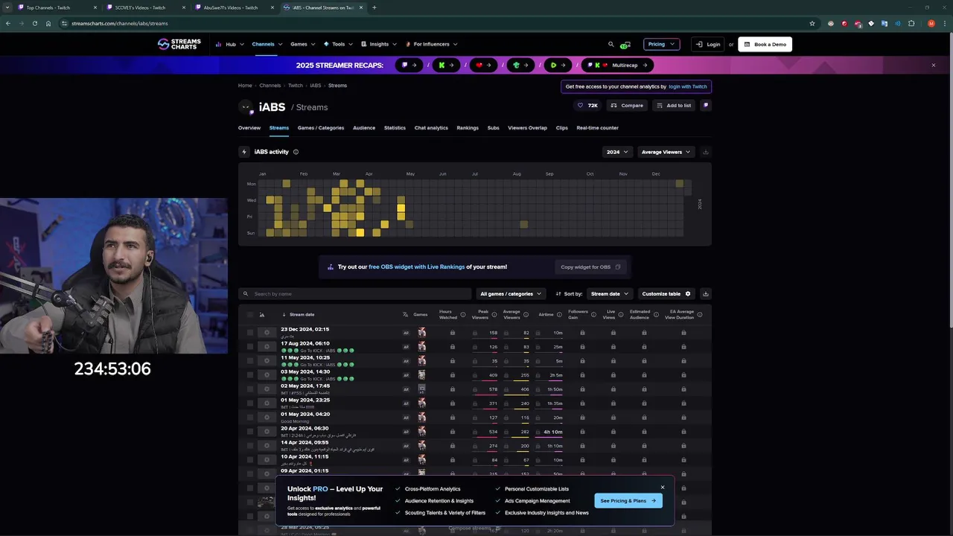Download the streams table export icon
This screenshot has width=953, height=536.
click(x=706, y=294)
